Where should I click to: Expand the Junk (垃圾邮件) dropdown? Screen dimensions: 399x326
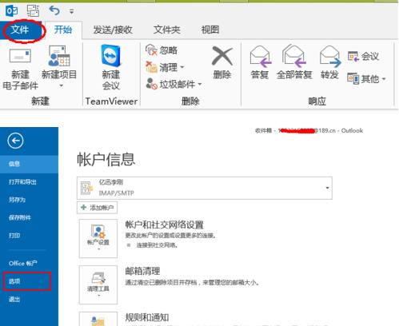pyautogui.click(x=200, y=85)
